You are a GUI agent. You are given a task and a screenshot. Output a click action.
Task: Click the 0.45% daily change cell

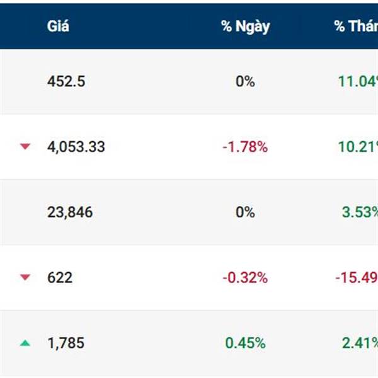coord(245,343)
